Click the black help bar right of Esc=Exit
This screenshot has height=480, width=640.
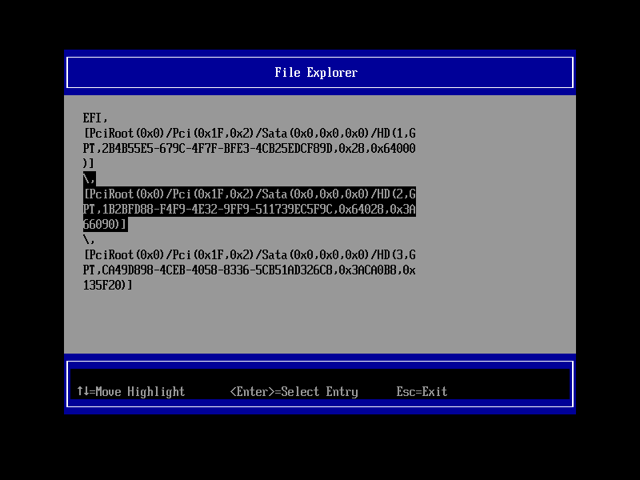click(512, 391)
